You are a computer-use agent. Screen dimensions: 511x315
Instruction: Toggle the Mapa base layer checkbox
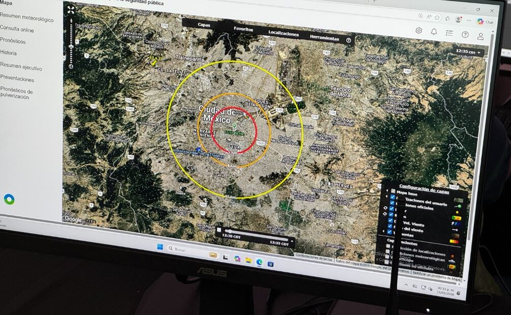[393, 192]
